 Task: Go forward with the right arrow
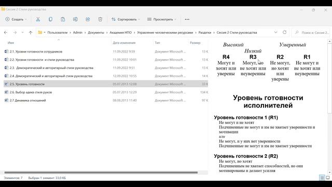pyautogui.click(x=15, y=32)
